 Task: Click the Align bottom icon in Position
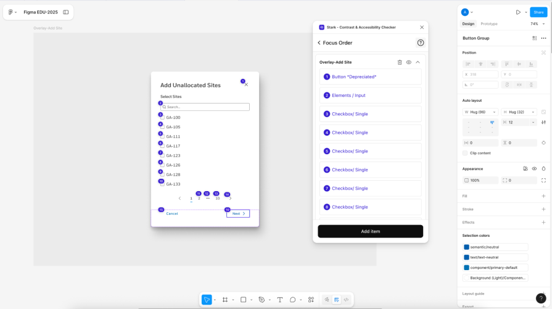[x=531, y=64]
